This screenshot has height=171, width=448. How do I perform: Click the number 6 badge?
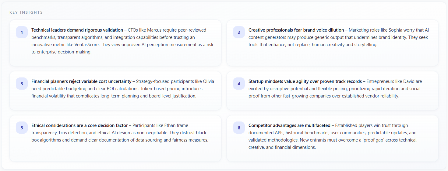(x=239, y=128)
